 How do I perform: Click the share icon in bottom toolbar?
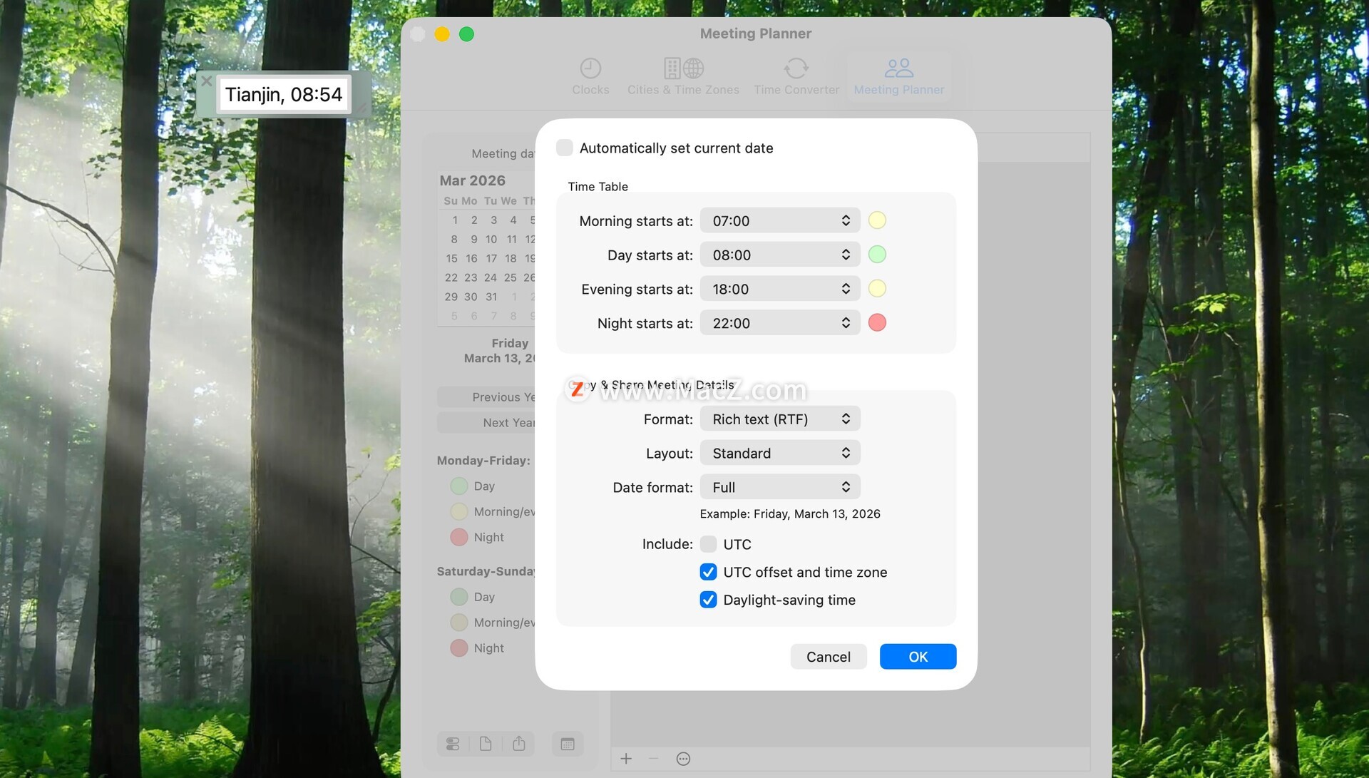(x=518, y=744)
